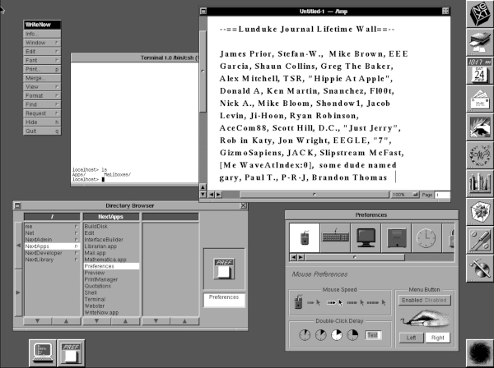Open the screwdriver tools dock icon
The image size is (494, 368).
click(x=480, y=240)
